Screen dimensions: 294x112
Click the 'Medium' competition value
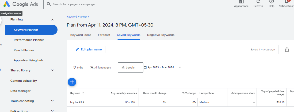coord(204,102)
